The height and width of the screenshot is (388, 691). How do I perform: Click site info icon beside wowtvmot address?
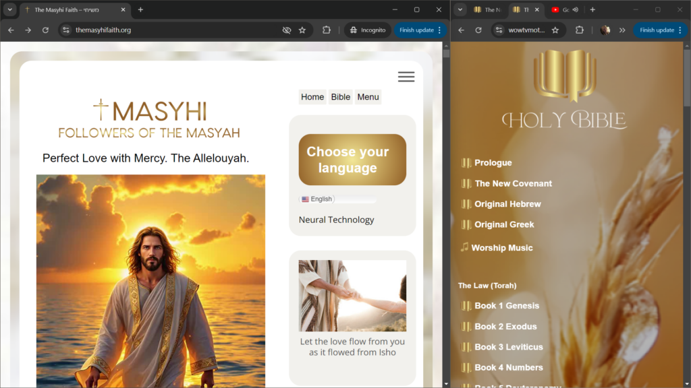[499, 30]
